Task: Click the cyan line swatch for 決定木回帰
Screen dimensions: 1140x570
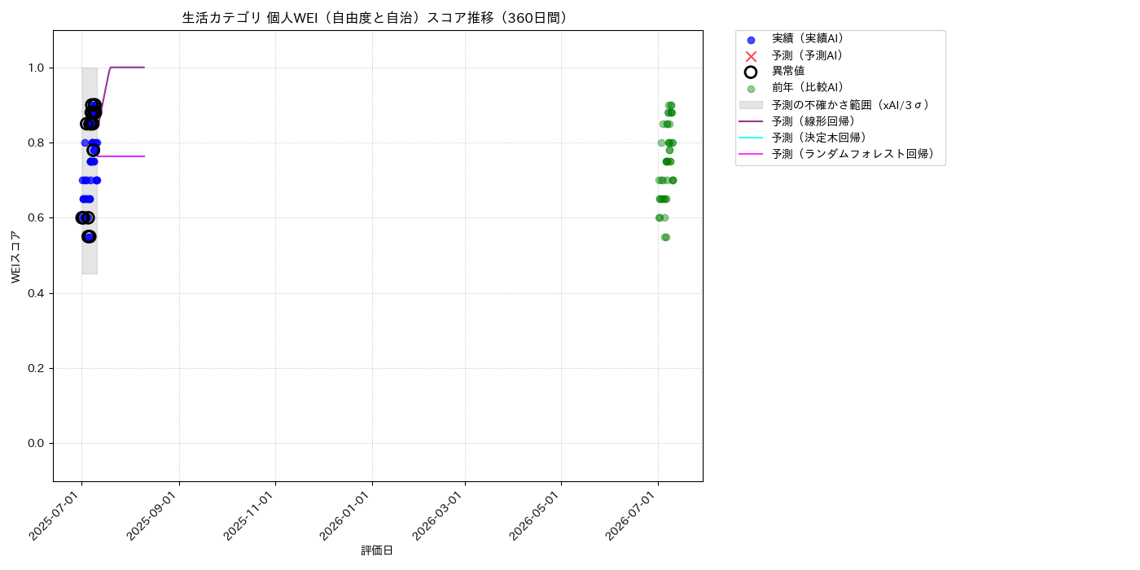Action: tap(751, 138)
